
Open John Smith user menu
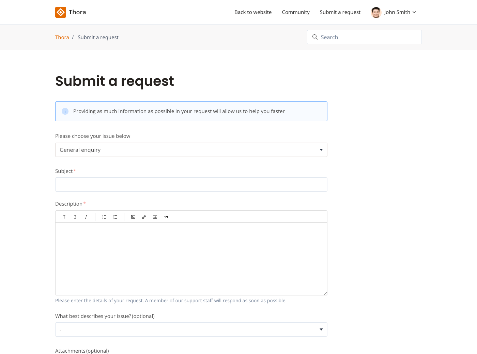click(394, 12)
